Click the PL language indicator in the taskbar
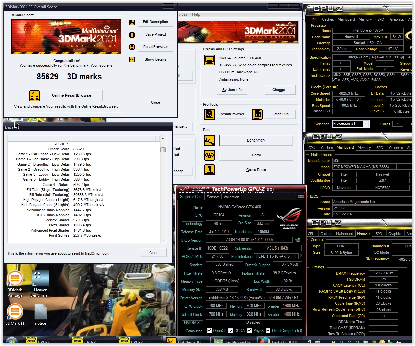 click(x=310, y=341)
